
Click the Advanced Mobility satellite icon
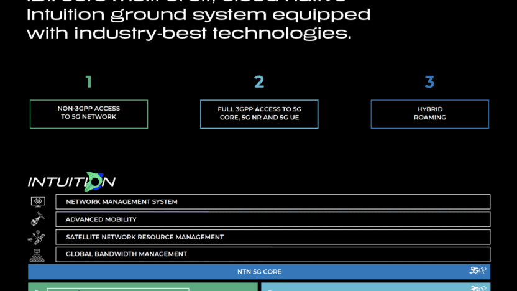click(37, 219)
